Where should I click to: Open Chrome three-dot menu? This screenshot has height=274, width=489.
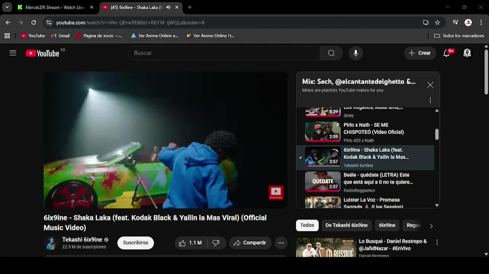pos(481,22)
